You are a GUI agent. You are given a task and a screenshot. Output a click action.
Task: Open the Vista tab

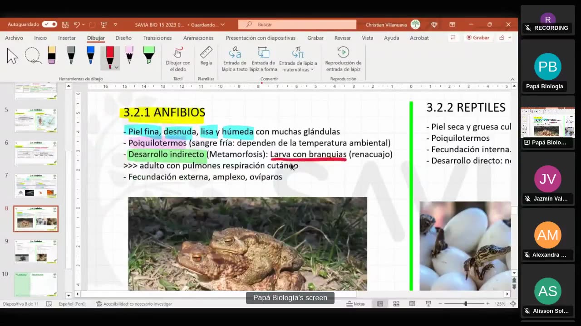pyautogui.click(x=368, y=38)
